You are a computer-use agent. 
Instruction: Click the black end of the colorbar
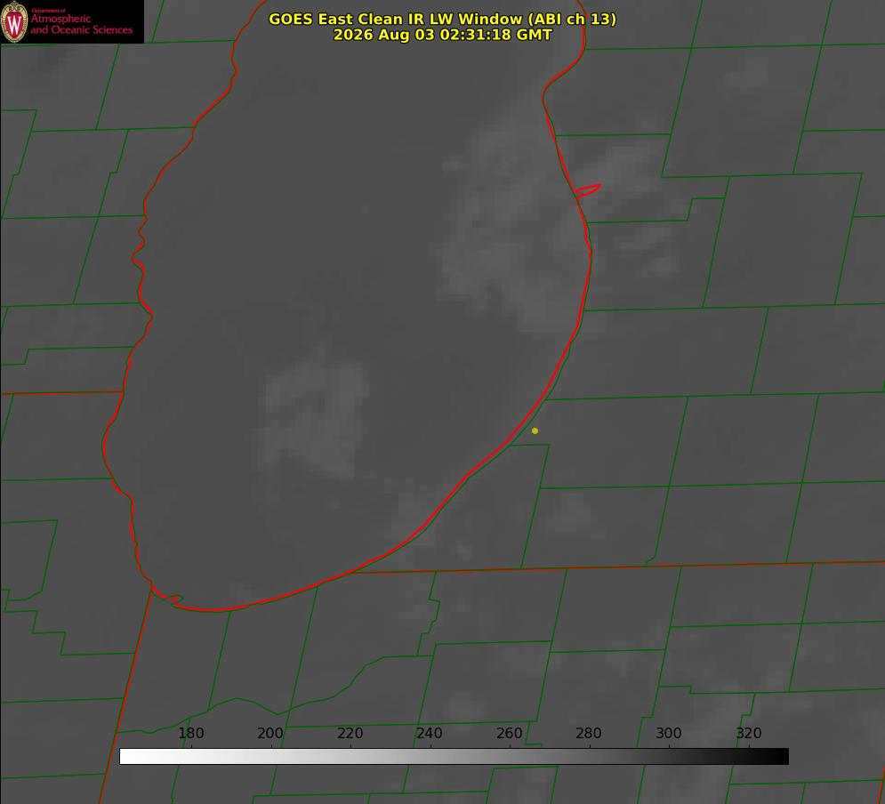[x=783, y=756]
